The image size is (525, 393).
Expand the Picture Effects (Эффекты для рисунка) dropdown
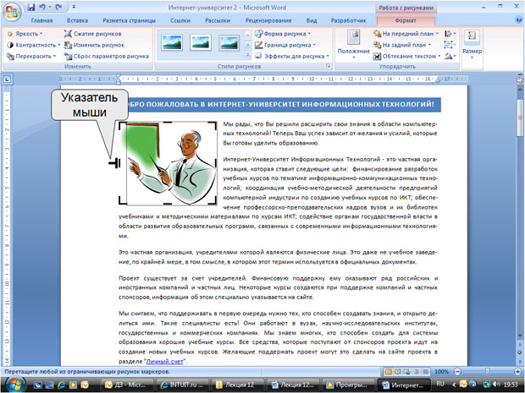[292, 56]
